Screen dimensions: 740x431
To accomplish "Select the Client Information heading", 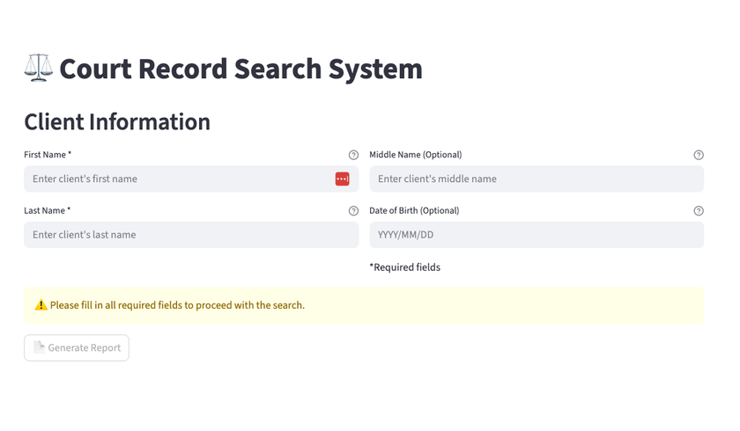I will [x=117, y=122].
